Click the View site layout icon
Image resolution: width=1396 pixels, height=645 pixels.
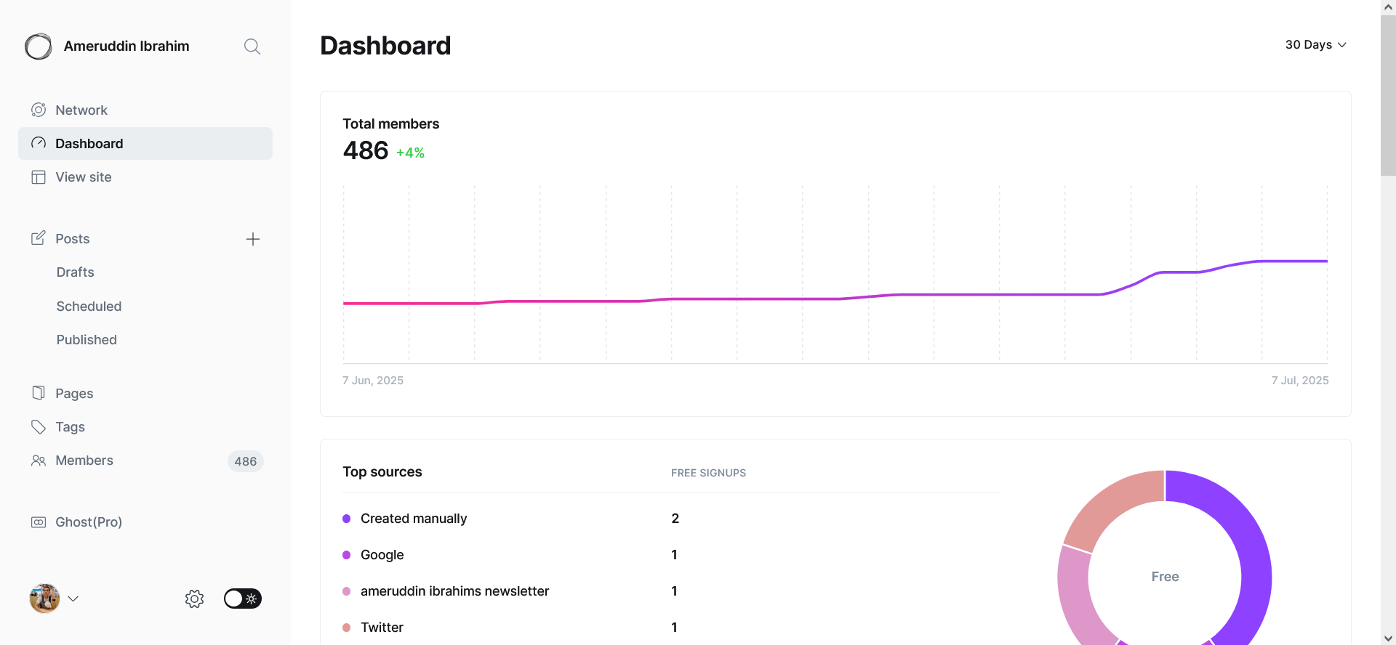pos(39,177)
